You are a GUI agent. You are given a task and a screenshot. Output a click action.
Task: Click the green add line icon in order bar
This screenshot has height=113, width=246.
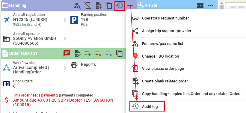(x=88, y=53)
